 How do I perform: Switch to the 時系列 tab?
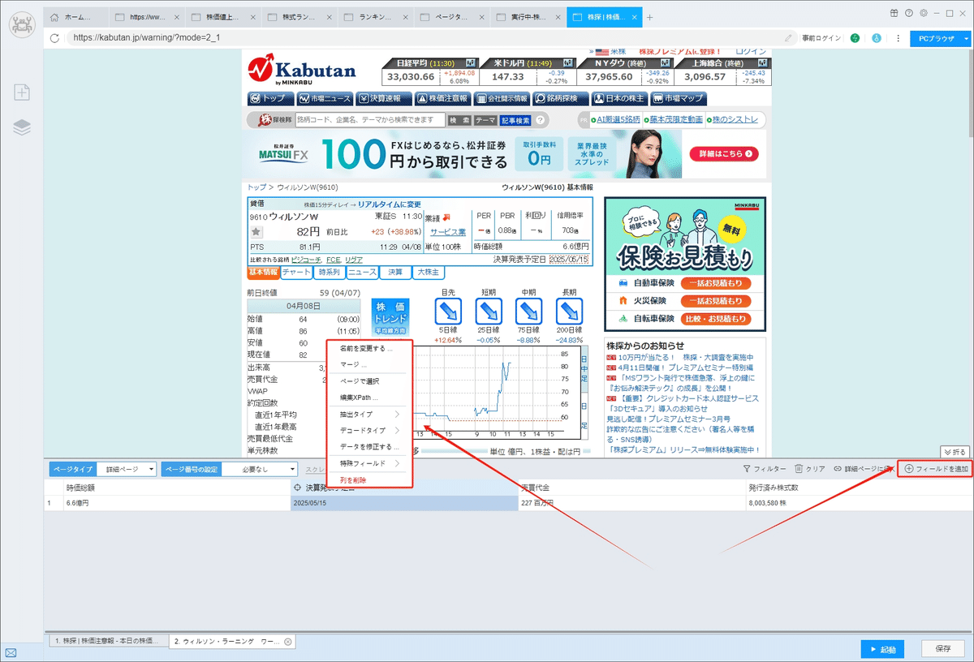[329, 273]
